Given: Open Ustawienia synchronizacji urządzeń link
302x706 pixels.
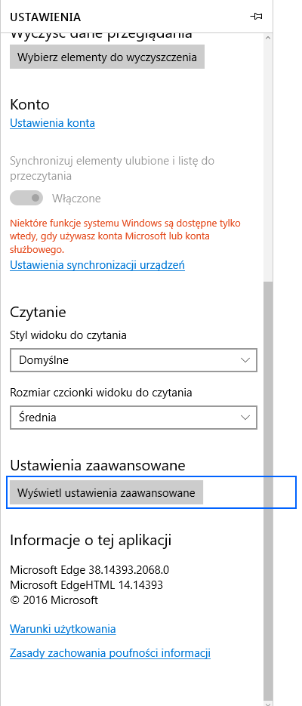Looking at the screenshot, I should click(97, 265).
